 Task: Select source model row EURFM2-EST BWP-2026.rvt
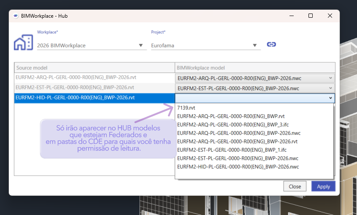point(95,88)
